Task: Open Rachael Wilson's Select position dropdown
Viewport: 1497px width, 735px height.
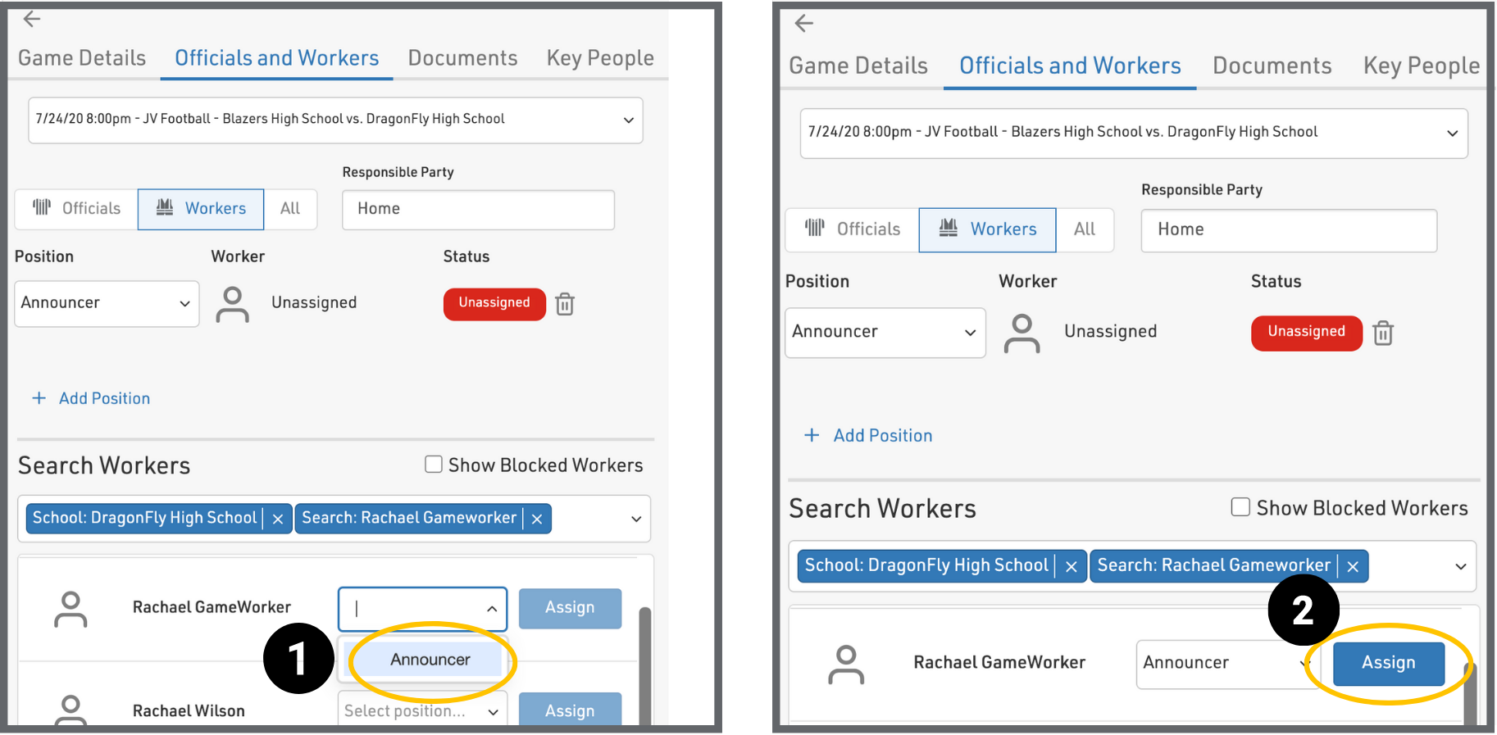Action: pos(421,710)
